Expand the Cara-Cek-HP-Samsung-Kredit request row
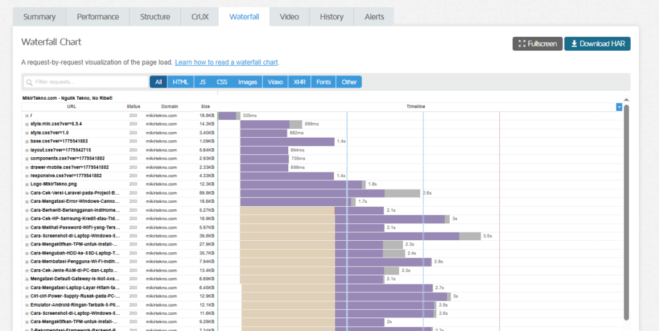The width and height of the screenshot is (659, 331). click(27, 219)
